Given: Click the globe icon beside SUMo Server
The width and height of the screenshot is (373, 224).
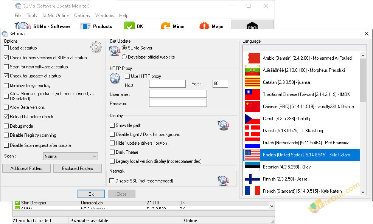Looking at the screenshot, I should [x=114, y=51].
